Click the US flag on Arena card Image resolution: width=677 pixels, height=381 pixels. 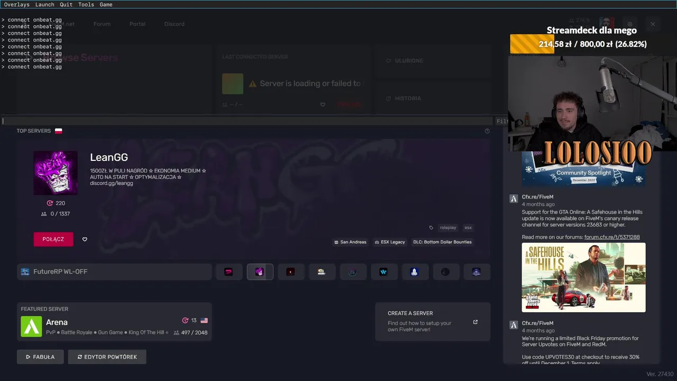pyautogui.click(x=204, y=320)
